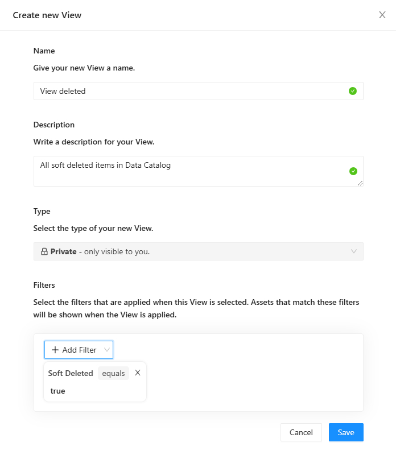Click the Create new View title

(x=47, y=15)
